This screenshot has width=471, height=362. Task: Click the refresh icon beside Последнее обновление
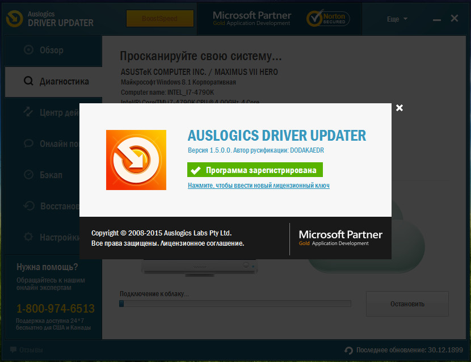click(x=349, y=350)
